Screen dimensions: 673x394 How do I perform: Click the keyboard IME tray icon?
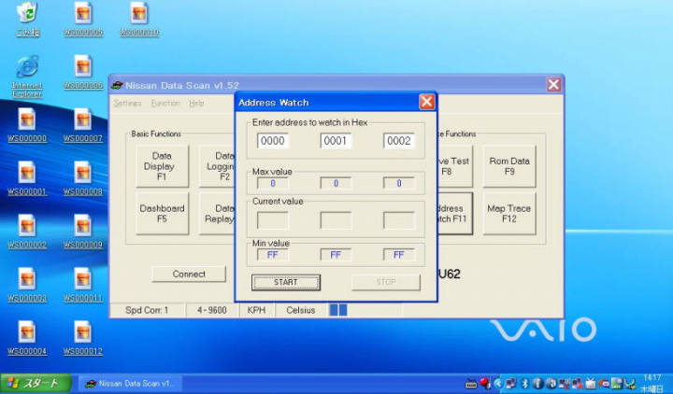[471, 384]
